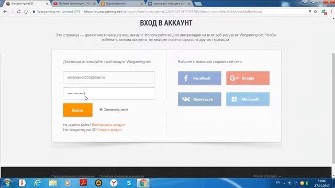Click the saved password key icon in the address bar
335x188 pixels.
[310, 11]
